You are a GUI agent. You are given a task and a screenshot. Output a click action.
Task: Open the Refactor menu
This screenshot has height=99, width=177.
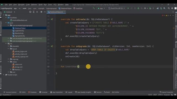34,5
